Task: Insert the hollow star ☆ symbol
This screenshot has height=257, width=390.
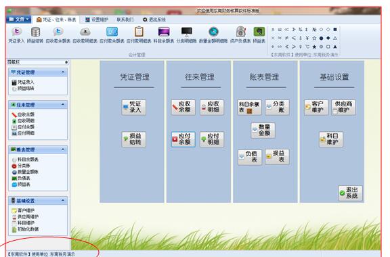Action: coord(314,38)
